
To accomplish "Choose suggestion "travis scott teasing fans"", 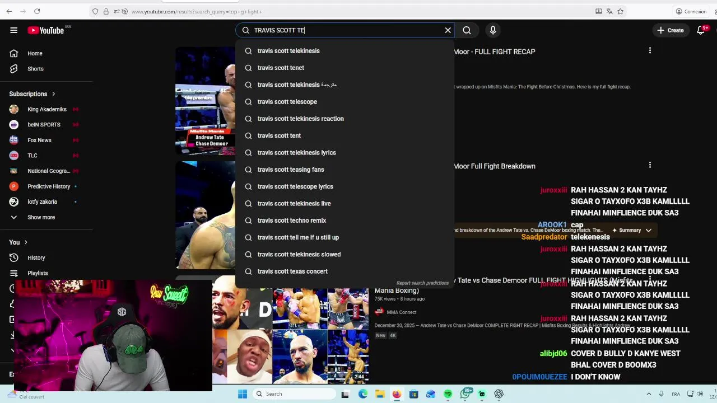I will point(344,170).
